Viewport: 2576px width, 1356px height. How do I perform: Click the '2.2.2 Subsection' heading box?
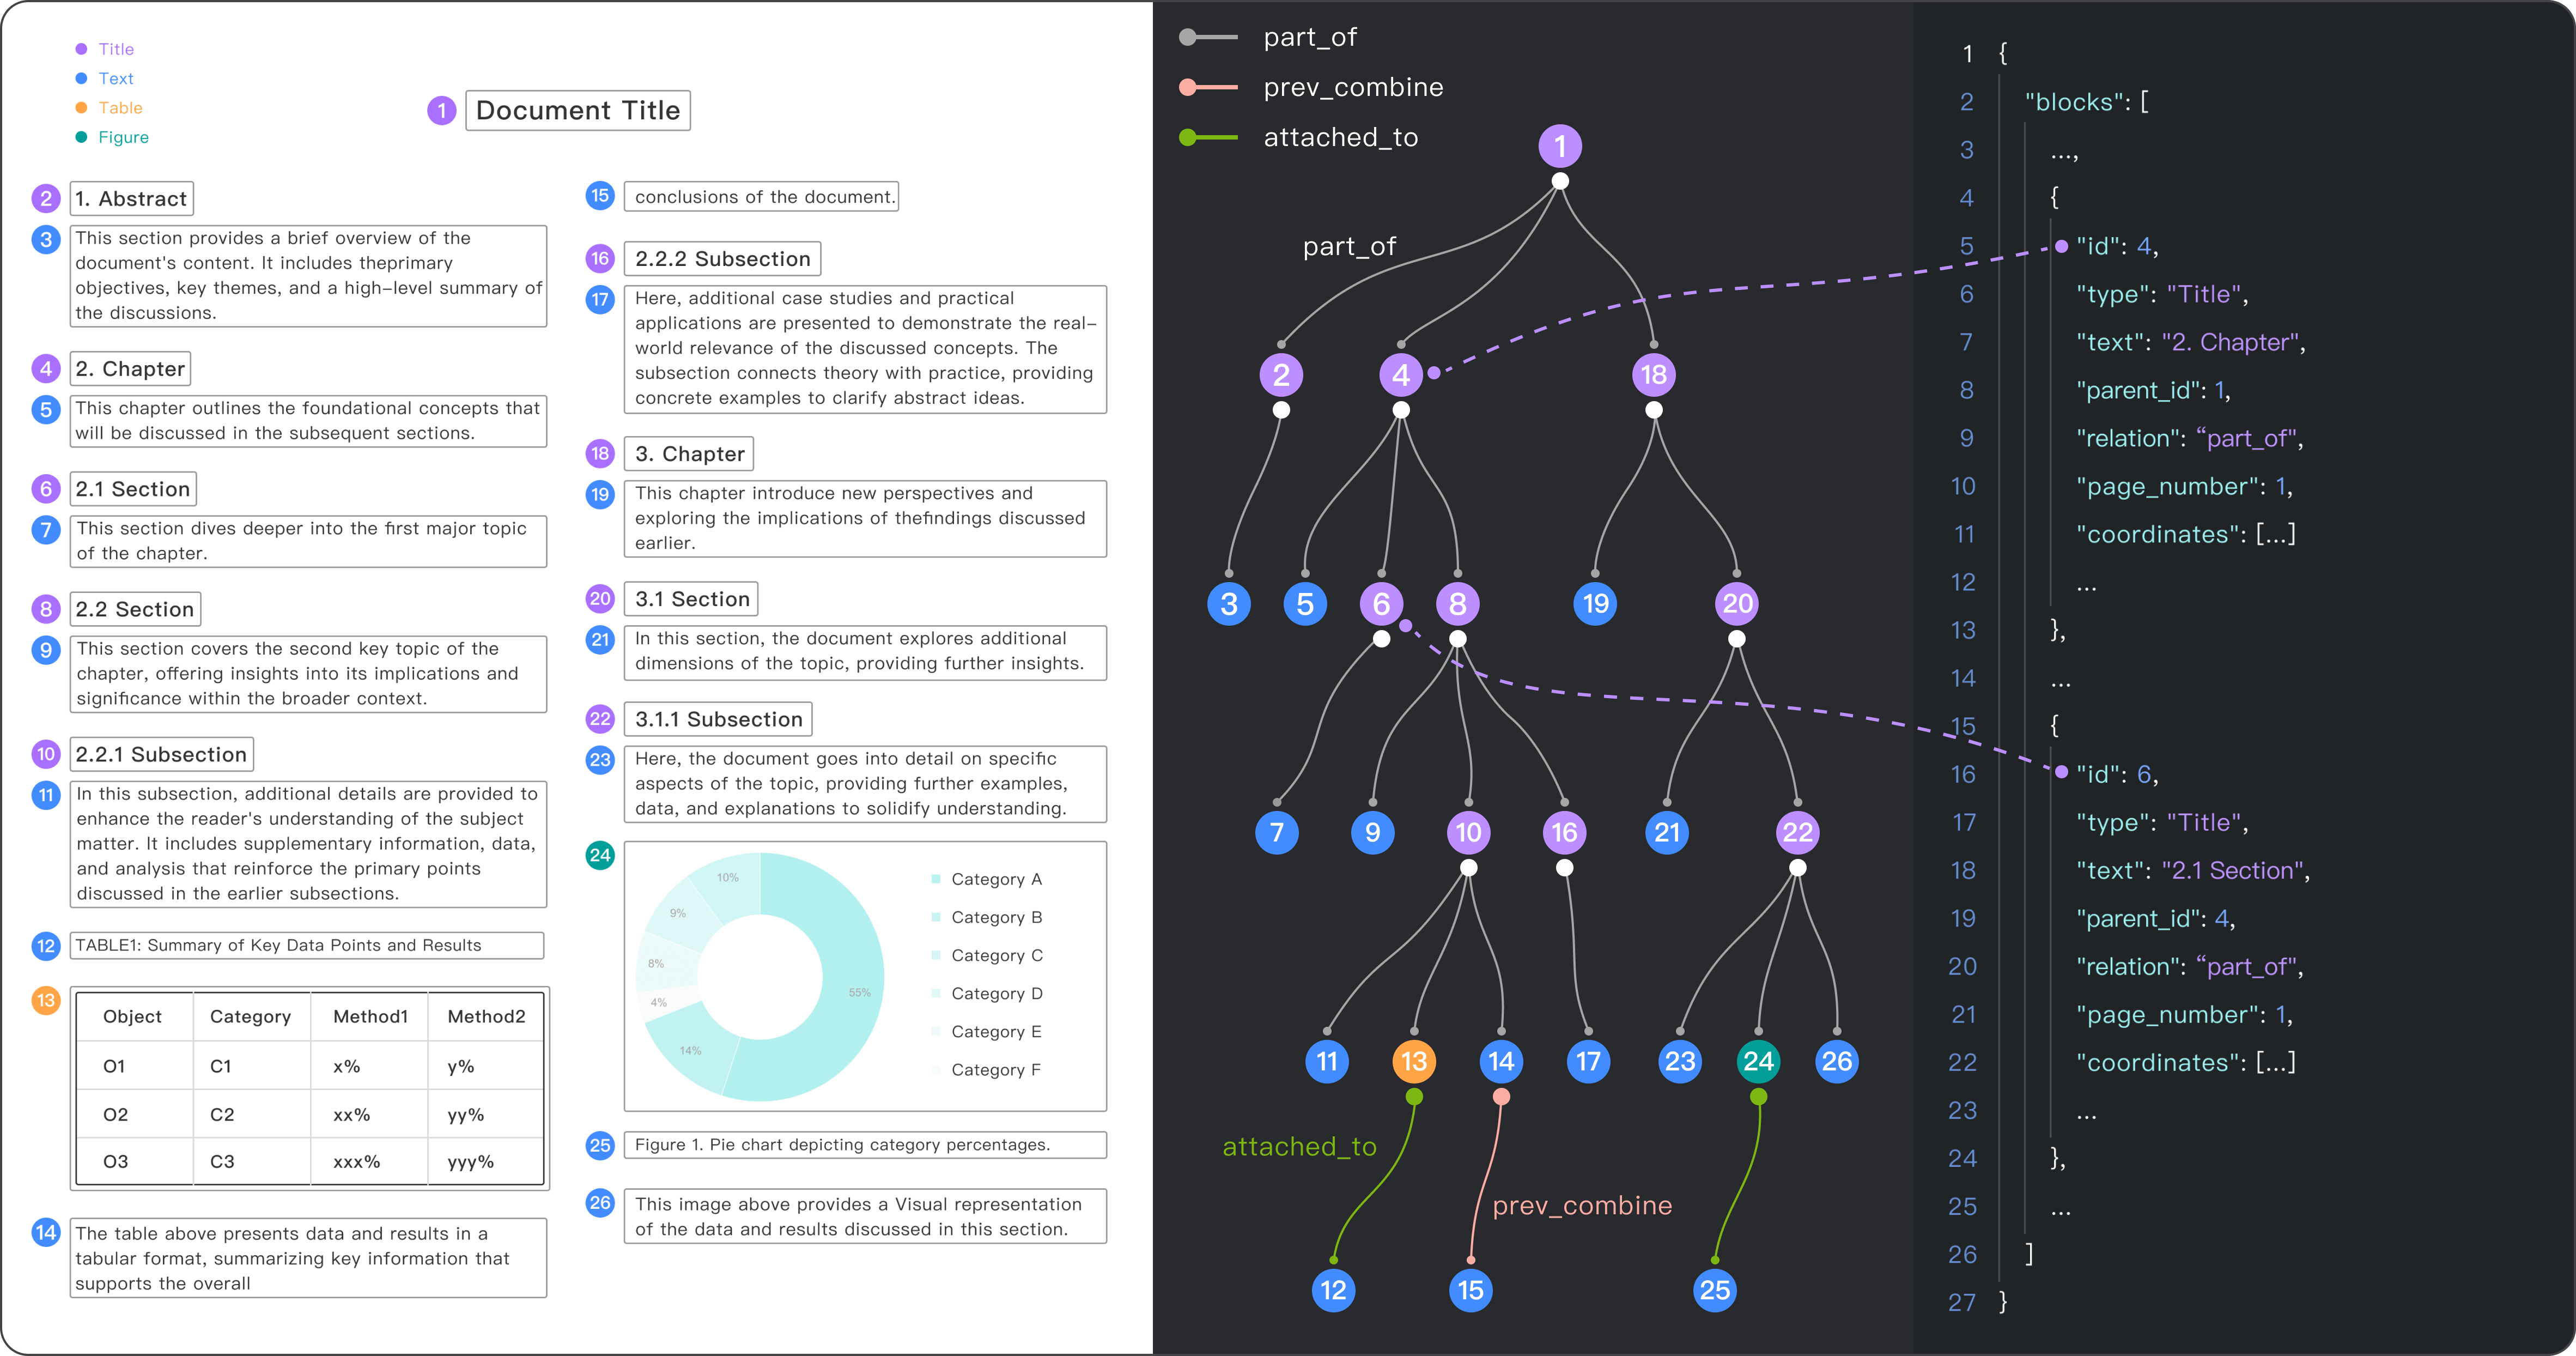tap(722, 259)
